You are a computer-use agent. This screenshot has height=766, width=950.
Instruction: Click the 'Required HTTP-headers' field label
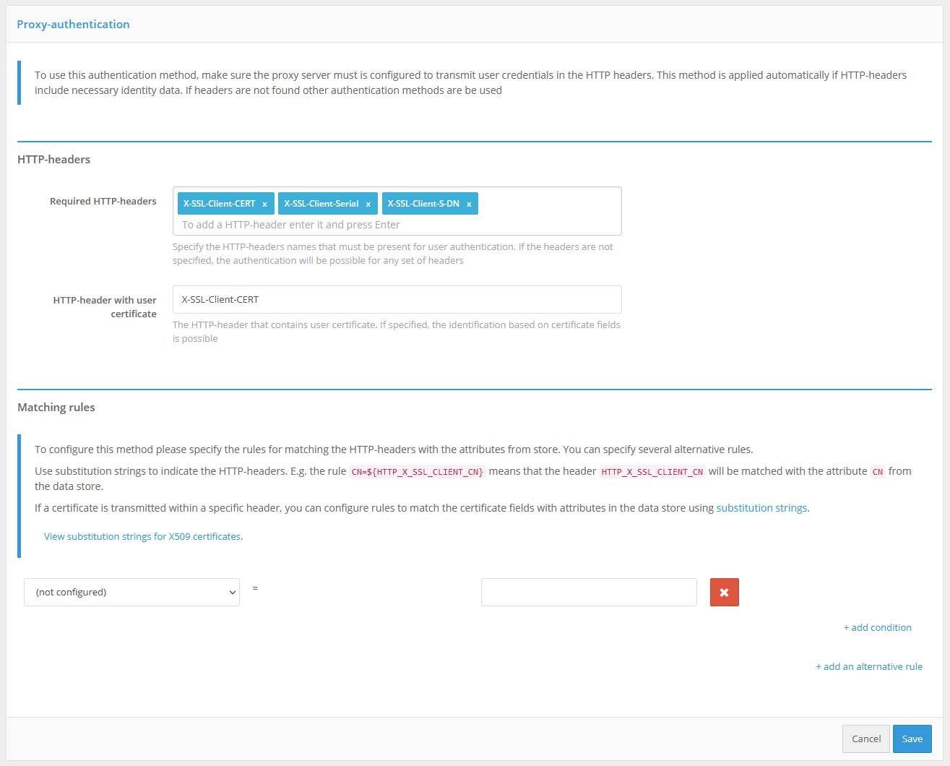pyautogui.click(x=103, y=202)
